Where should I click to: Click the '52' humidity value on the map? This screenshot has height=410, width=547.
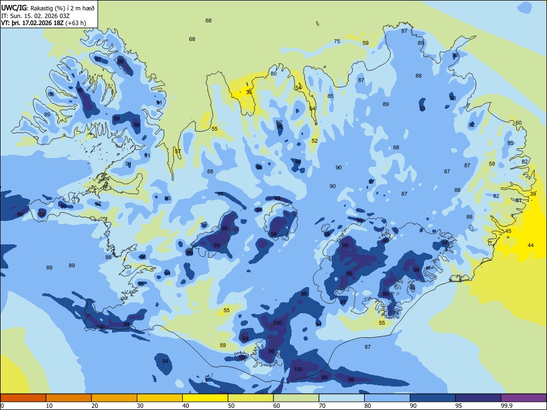click(315, 141)
